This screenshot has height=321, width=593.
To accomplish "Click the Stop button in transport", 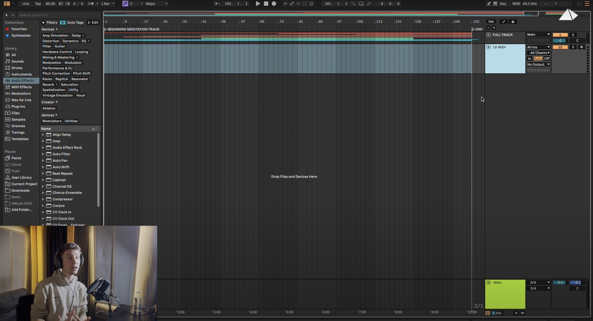I will pyautogui.click(x=266, y=4).
